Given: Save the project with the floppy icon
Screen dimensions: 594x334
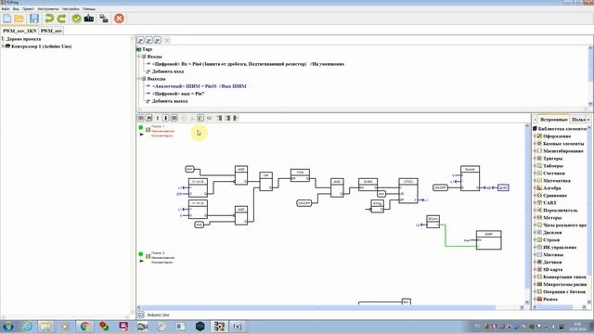Looking at the screenshot, I should click(34, 19).
